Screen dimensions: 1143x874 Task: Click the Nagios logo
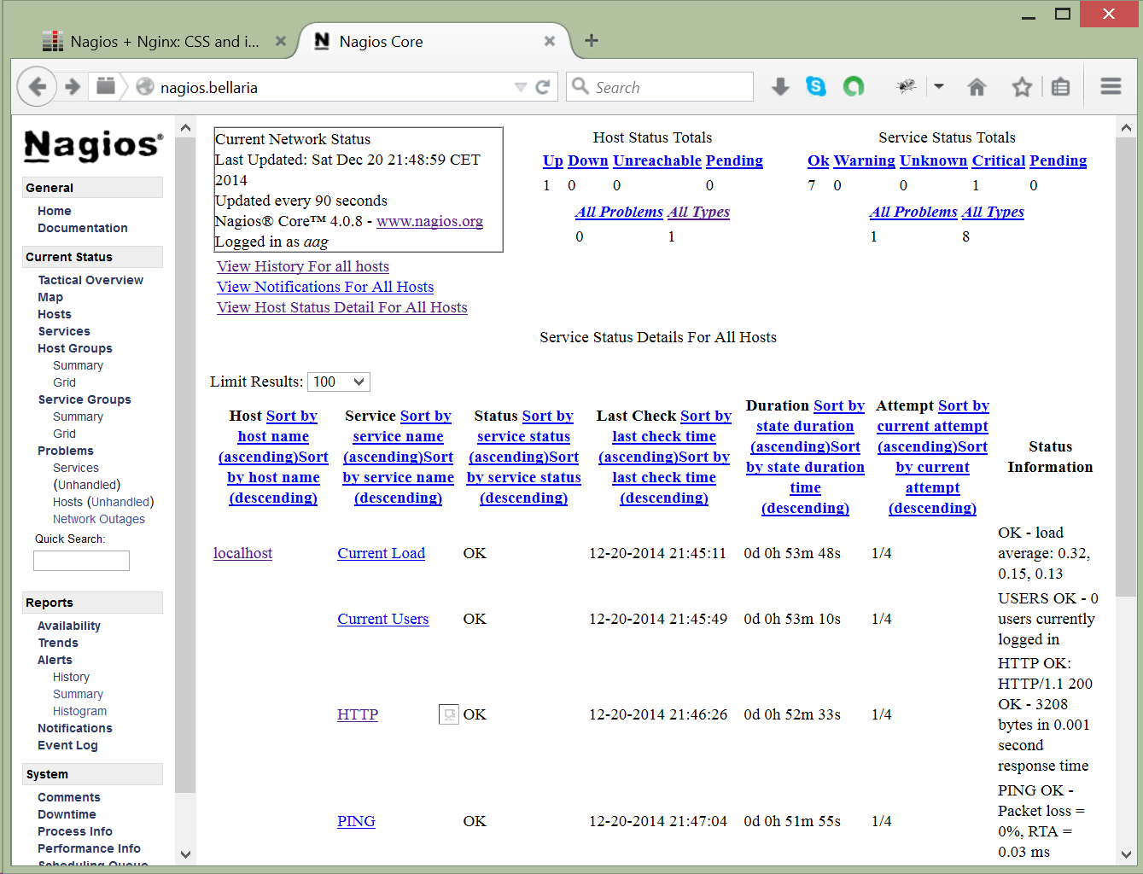point(93,145)
